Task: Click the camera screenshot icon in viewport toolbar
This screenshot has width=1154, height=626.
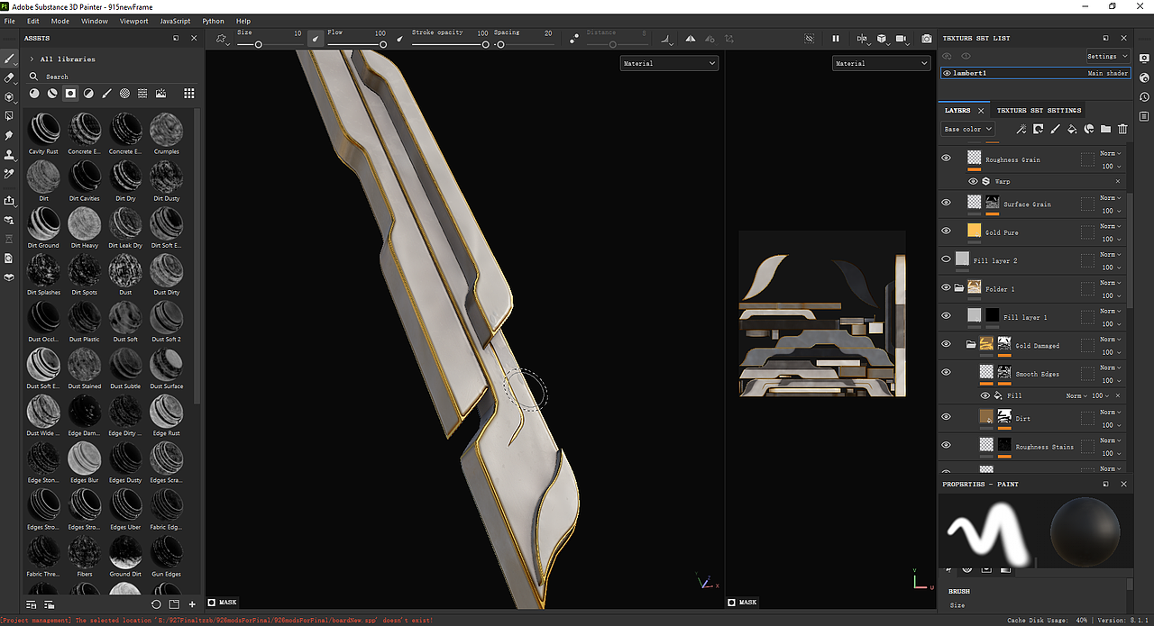Action: pyautogui.click(x=926, y=39)
